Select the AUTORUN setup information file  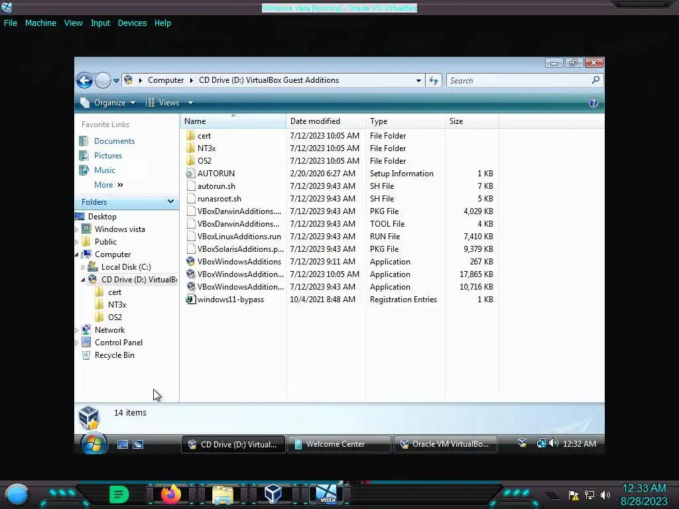coord(216,174)
